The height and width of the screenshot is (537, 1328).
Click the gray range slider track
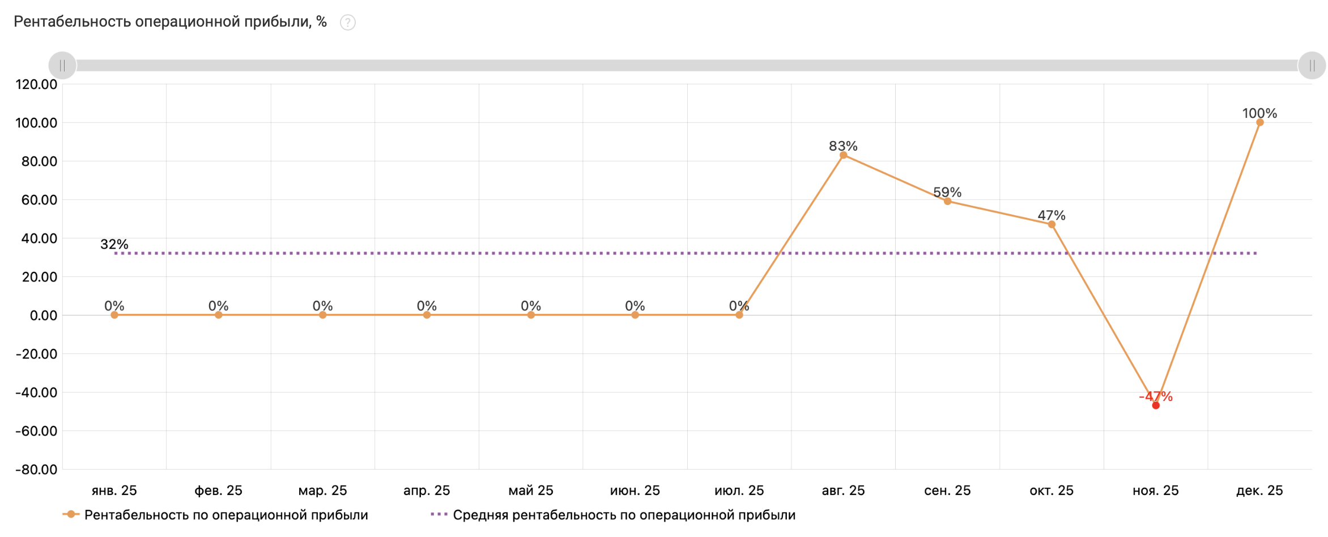coord(680,66)
